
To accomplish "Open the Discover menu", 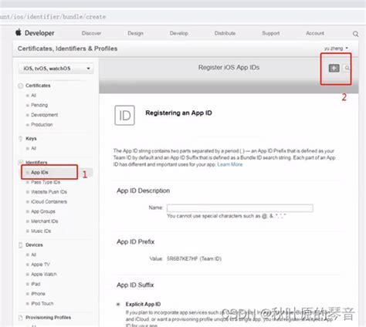I will (x=91, y=33).
